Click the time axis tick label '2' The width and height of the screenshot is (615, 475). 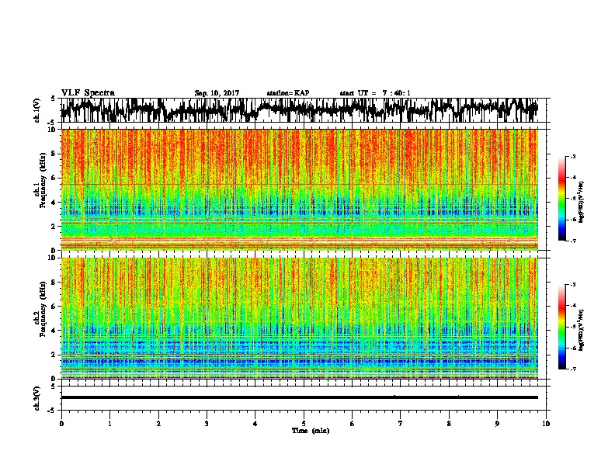click(158, 424)
